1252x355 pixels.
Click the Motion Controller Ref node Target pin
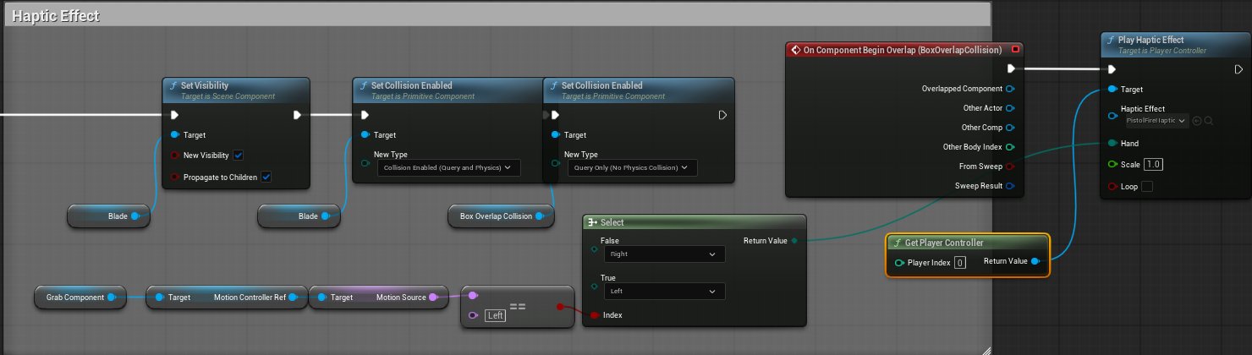159,298
